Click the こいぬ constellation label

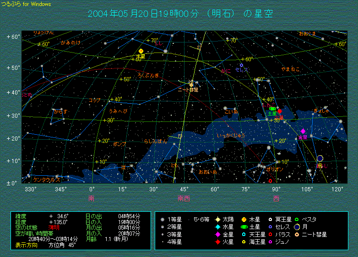tap(231, 111)
